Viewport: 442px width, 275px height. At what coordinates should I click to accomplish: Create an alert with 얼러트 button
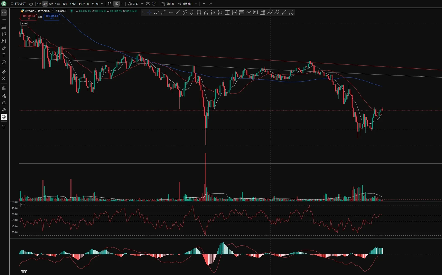click(168, 4)
